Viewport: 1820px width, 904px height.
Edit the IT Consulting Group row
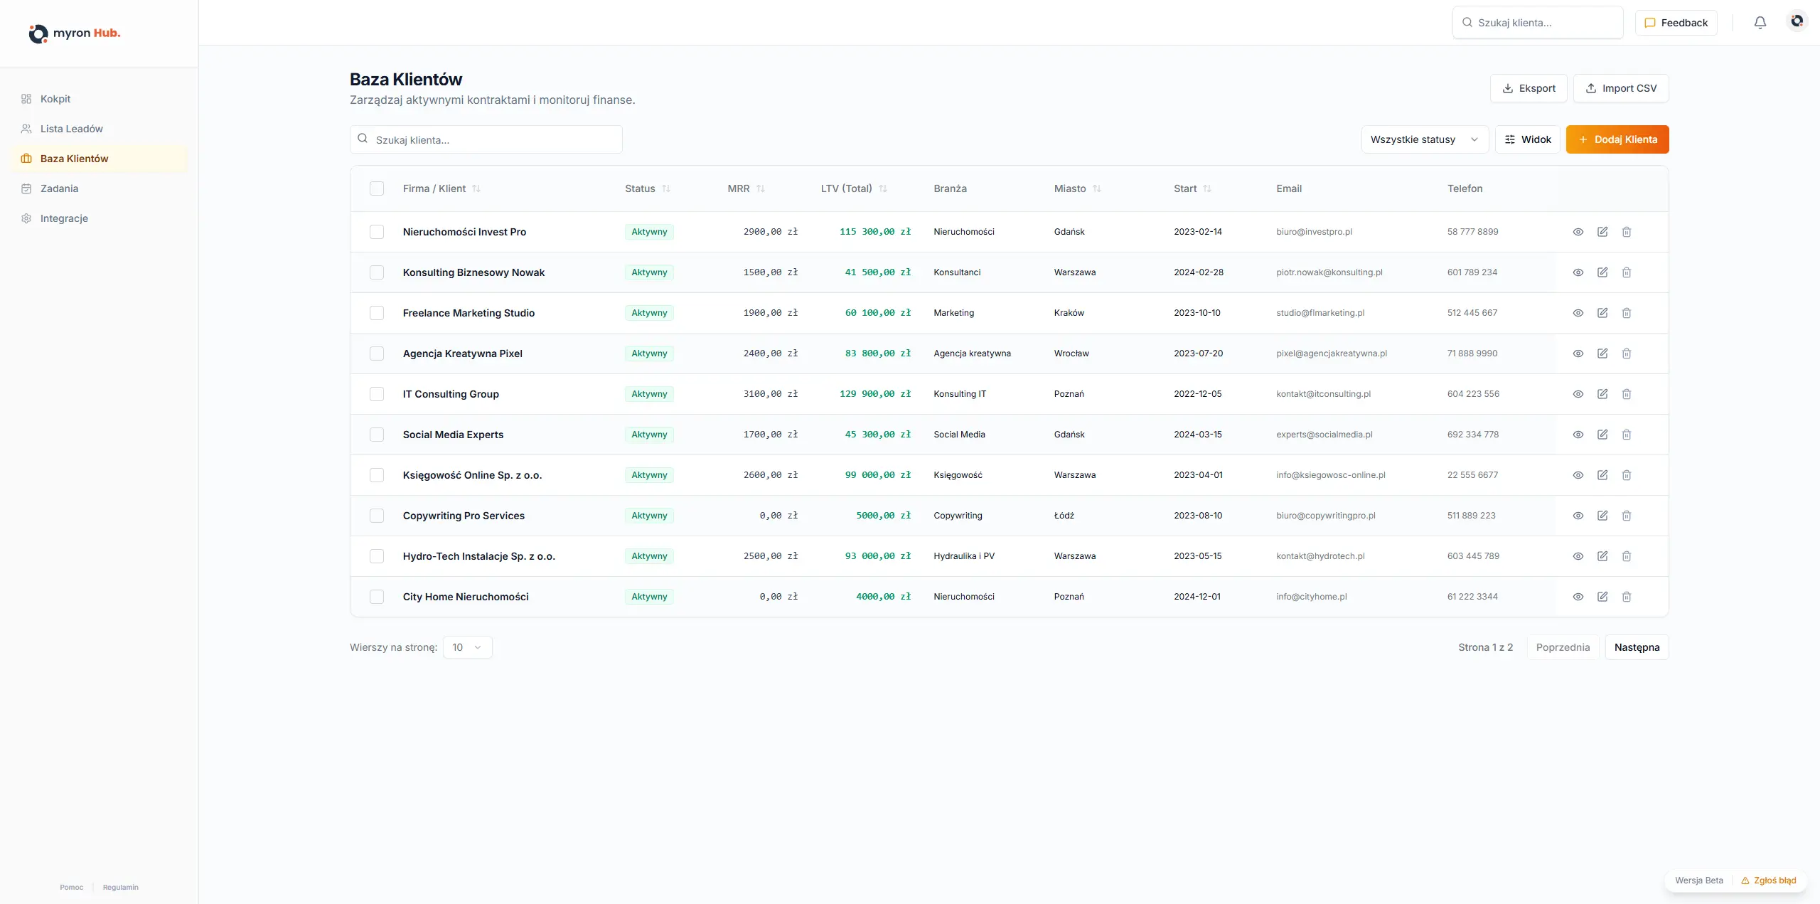click(x=1602, y=394)
